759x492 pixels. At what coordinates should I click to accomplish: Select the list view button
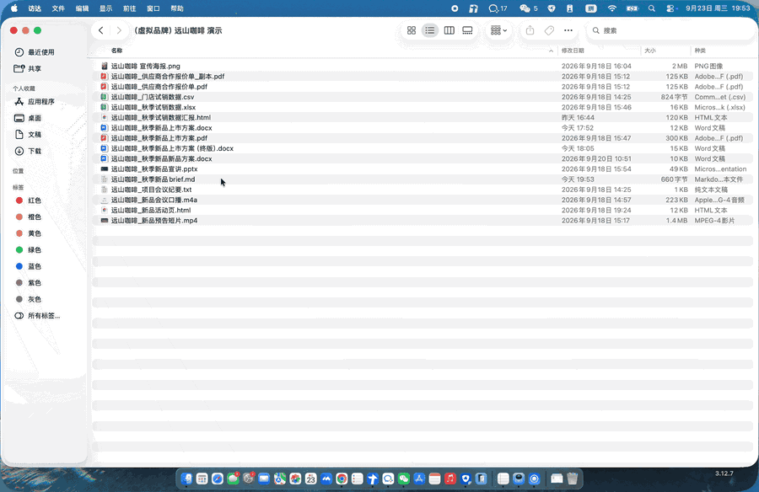(430, 30)
